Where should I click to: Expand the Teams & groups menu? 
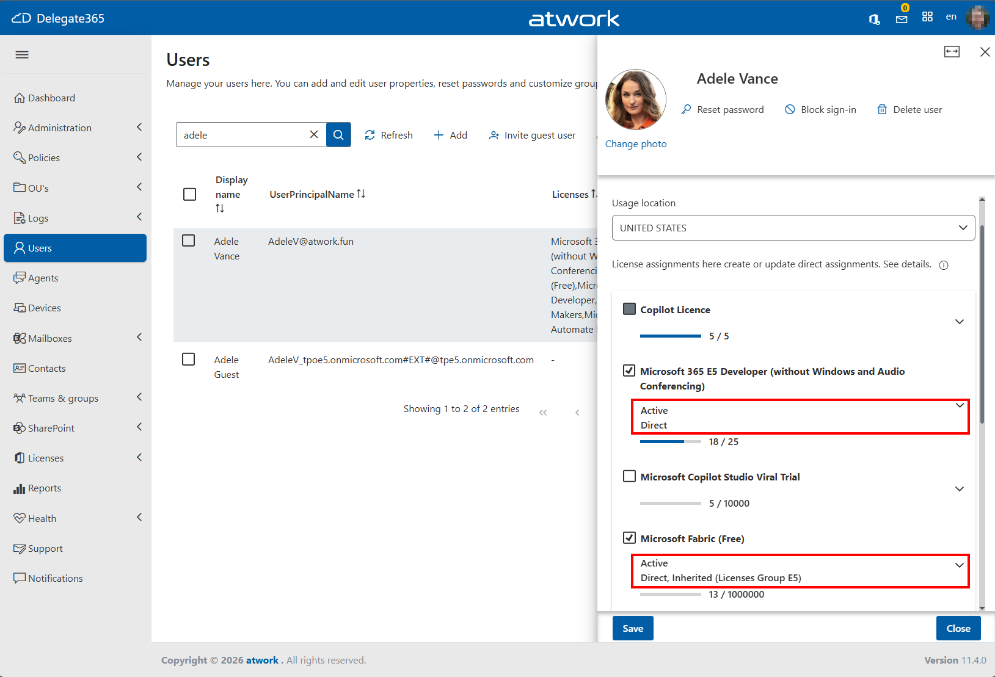click(75, 398)
